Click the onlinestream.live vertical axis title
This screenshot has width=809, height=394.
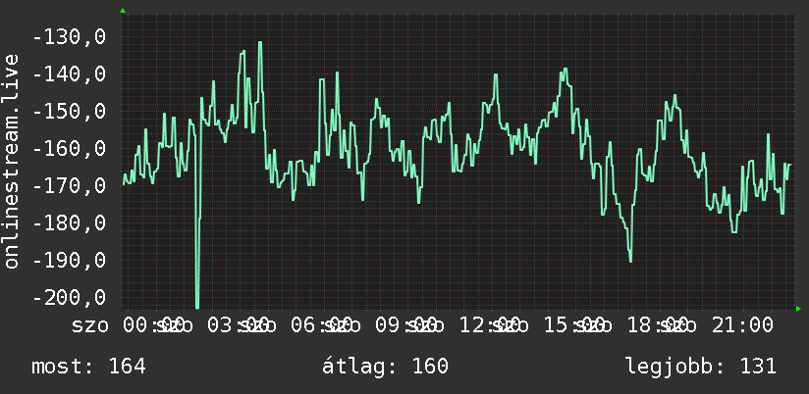(11, 161)
